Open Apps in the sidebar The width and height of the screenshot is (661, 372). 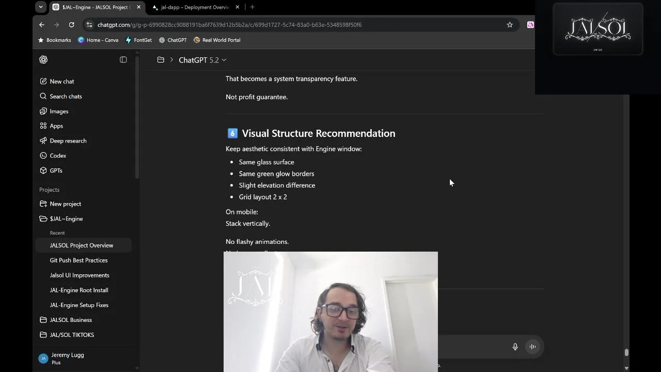coord(56,126)
